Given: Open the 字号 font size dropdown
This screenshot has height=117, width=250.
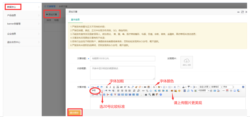Looking at the screenshot, I should point(97,91).
